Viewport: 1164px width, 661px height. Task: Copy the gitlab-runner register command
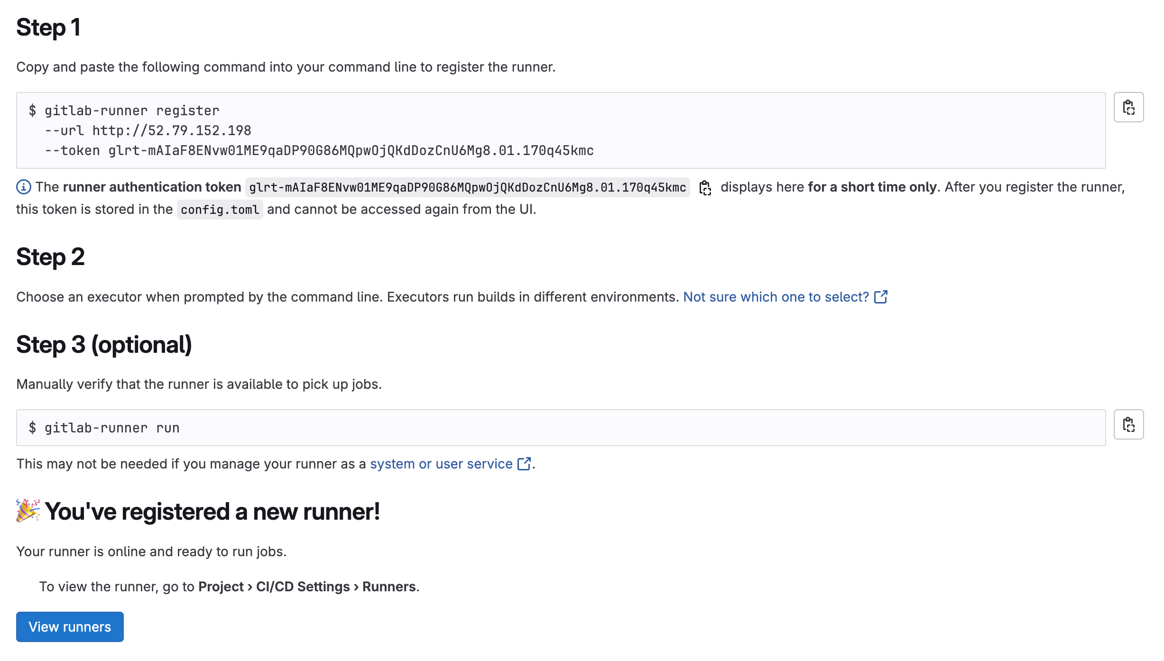click(1128, 107)
